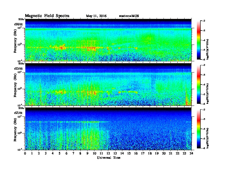Click the "-4" value on dD/dt color bar
This screenshot has width=228, height=176.
click(204, 85)
